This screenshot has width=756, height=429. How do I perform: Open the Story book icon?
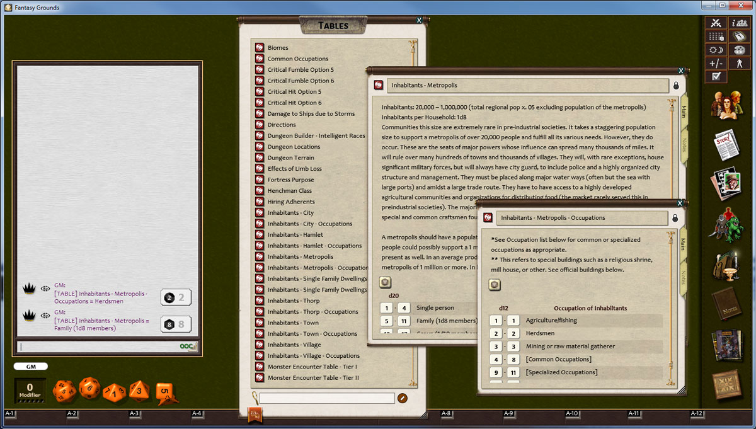(x=727, y=144)
